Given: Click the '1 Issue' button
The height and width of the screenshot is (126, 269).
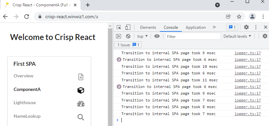Looking at the screenshot, I should pyautogui.click(x=128, y=45).
